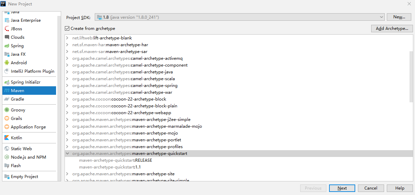Select maven-archetype-sar row

pos(237,52)
